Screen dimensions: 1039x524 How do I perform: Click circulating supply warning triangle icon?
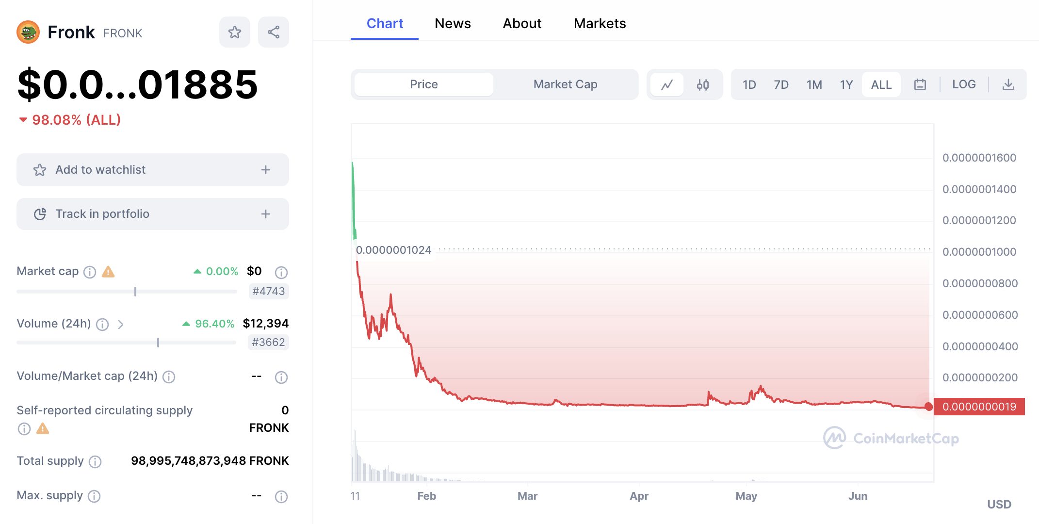[x=43, y=428]
